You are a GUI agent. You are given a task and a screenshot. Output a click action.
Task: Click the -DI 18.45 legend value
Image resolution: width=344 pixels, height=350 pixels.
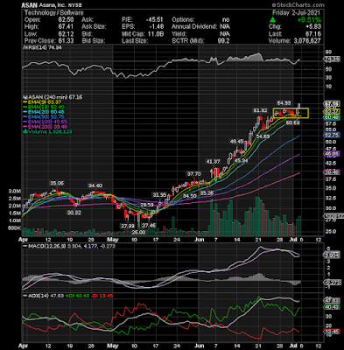click(102, 296)
